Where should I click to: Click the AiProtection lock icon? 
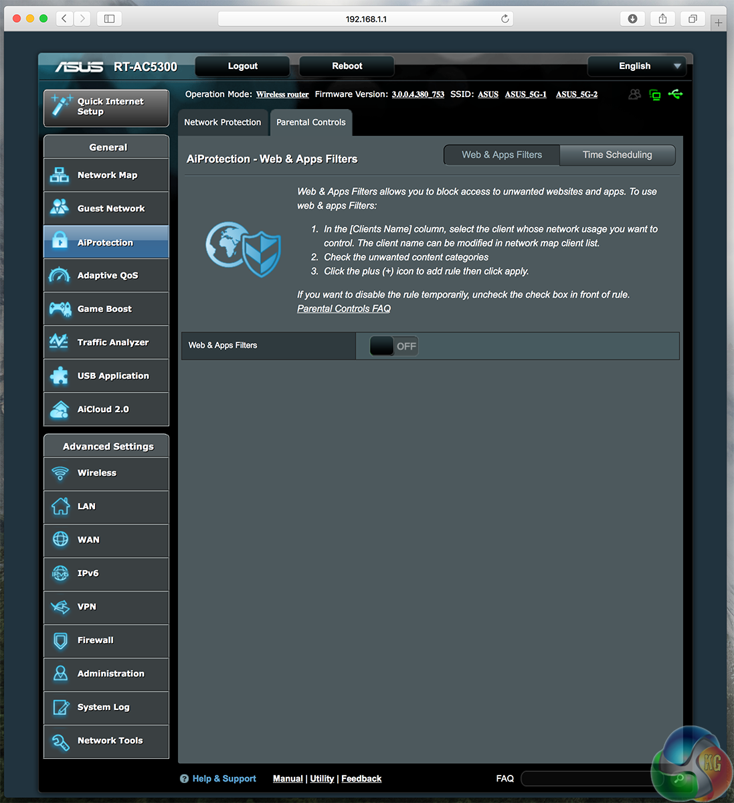(x=60, y=240)
